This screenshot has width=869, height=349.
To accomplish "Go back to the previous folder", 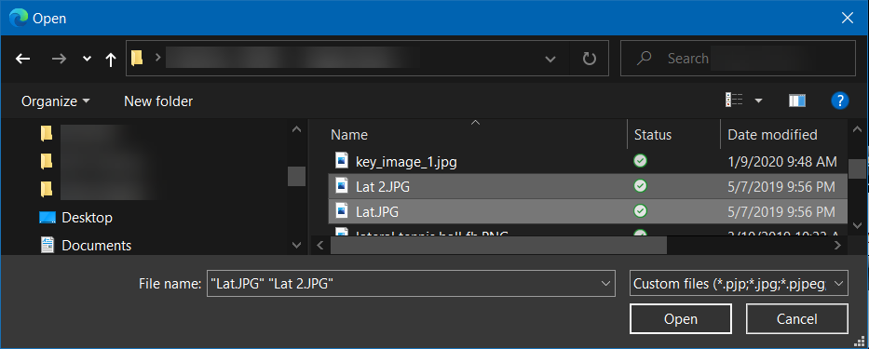I will pos(22,59).
